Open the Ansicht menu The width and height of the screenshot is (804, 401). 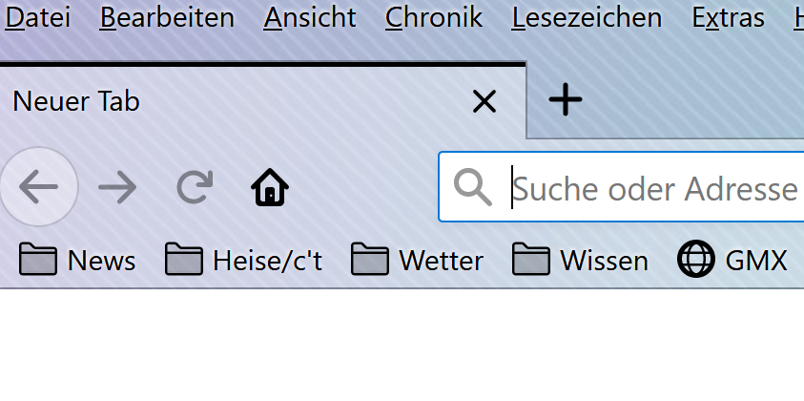pyautogui.click(x=309, y=17)
